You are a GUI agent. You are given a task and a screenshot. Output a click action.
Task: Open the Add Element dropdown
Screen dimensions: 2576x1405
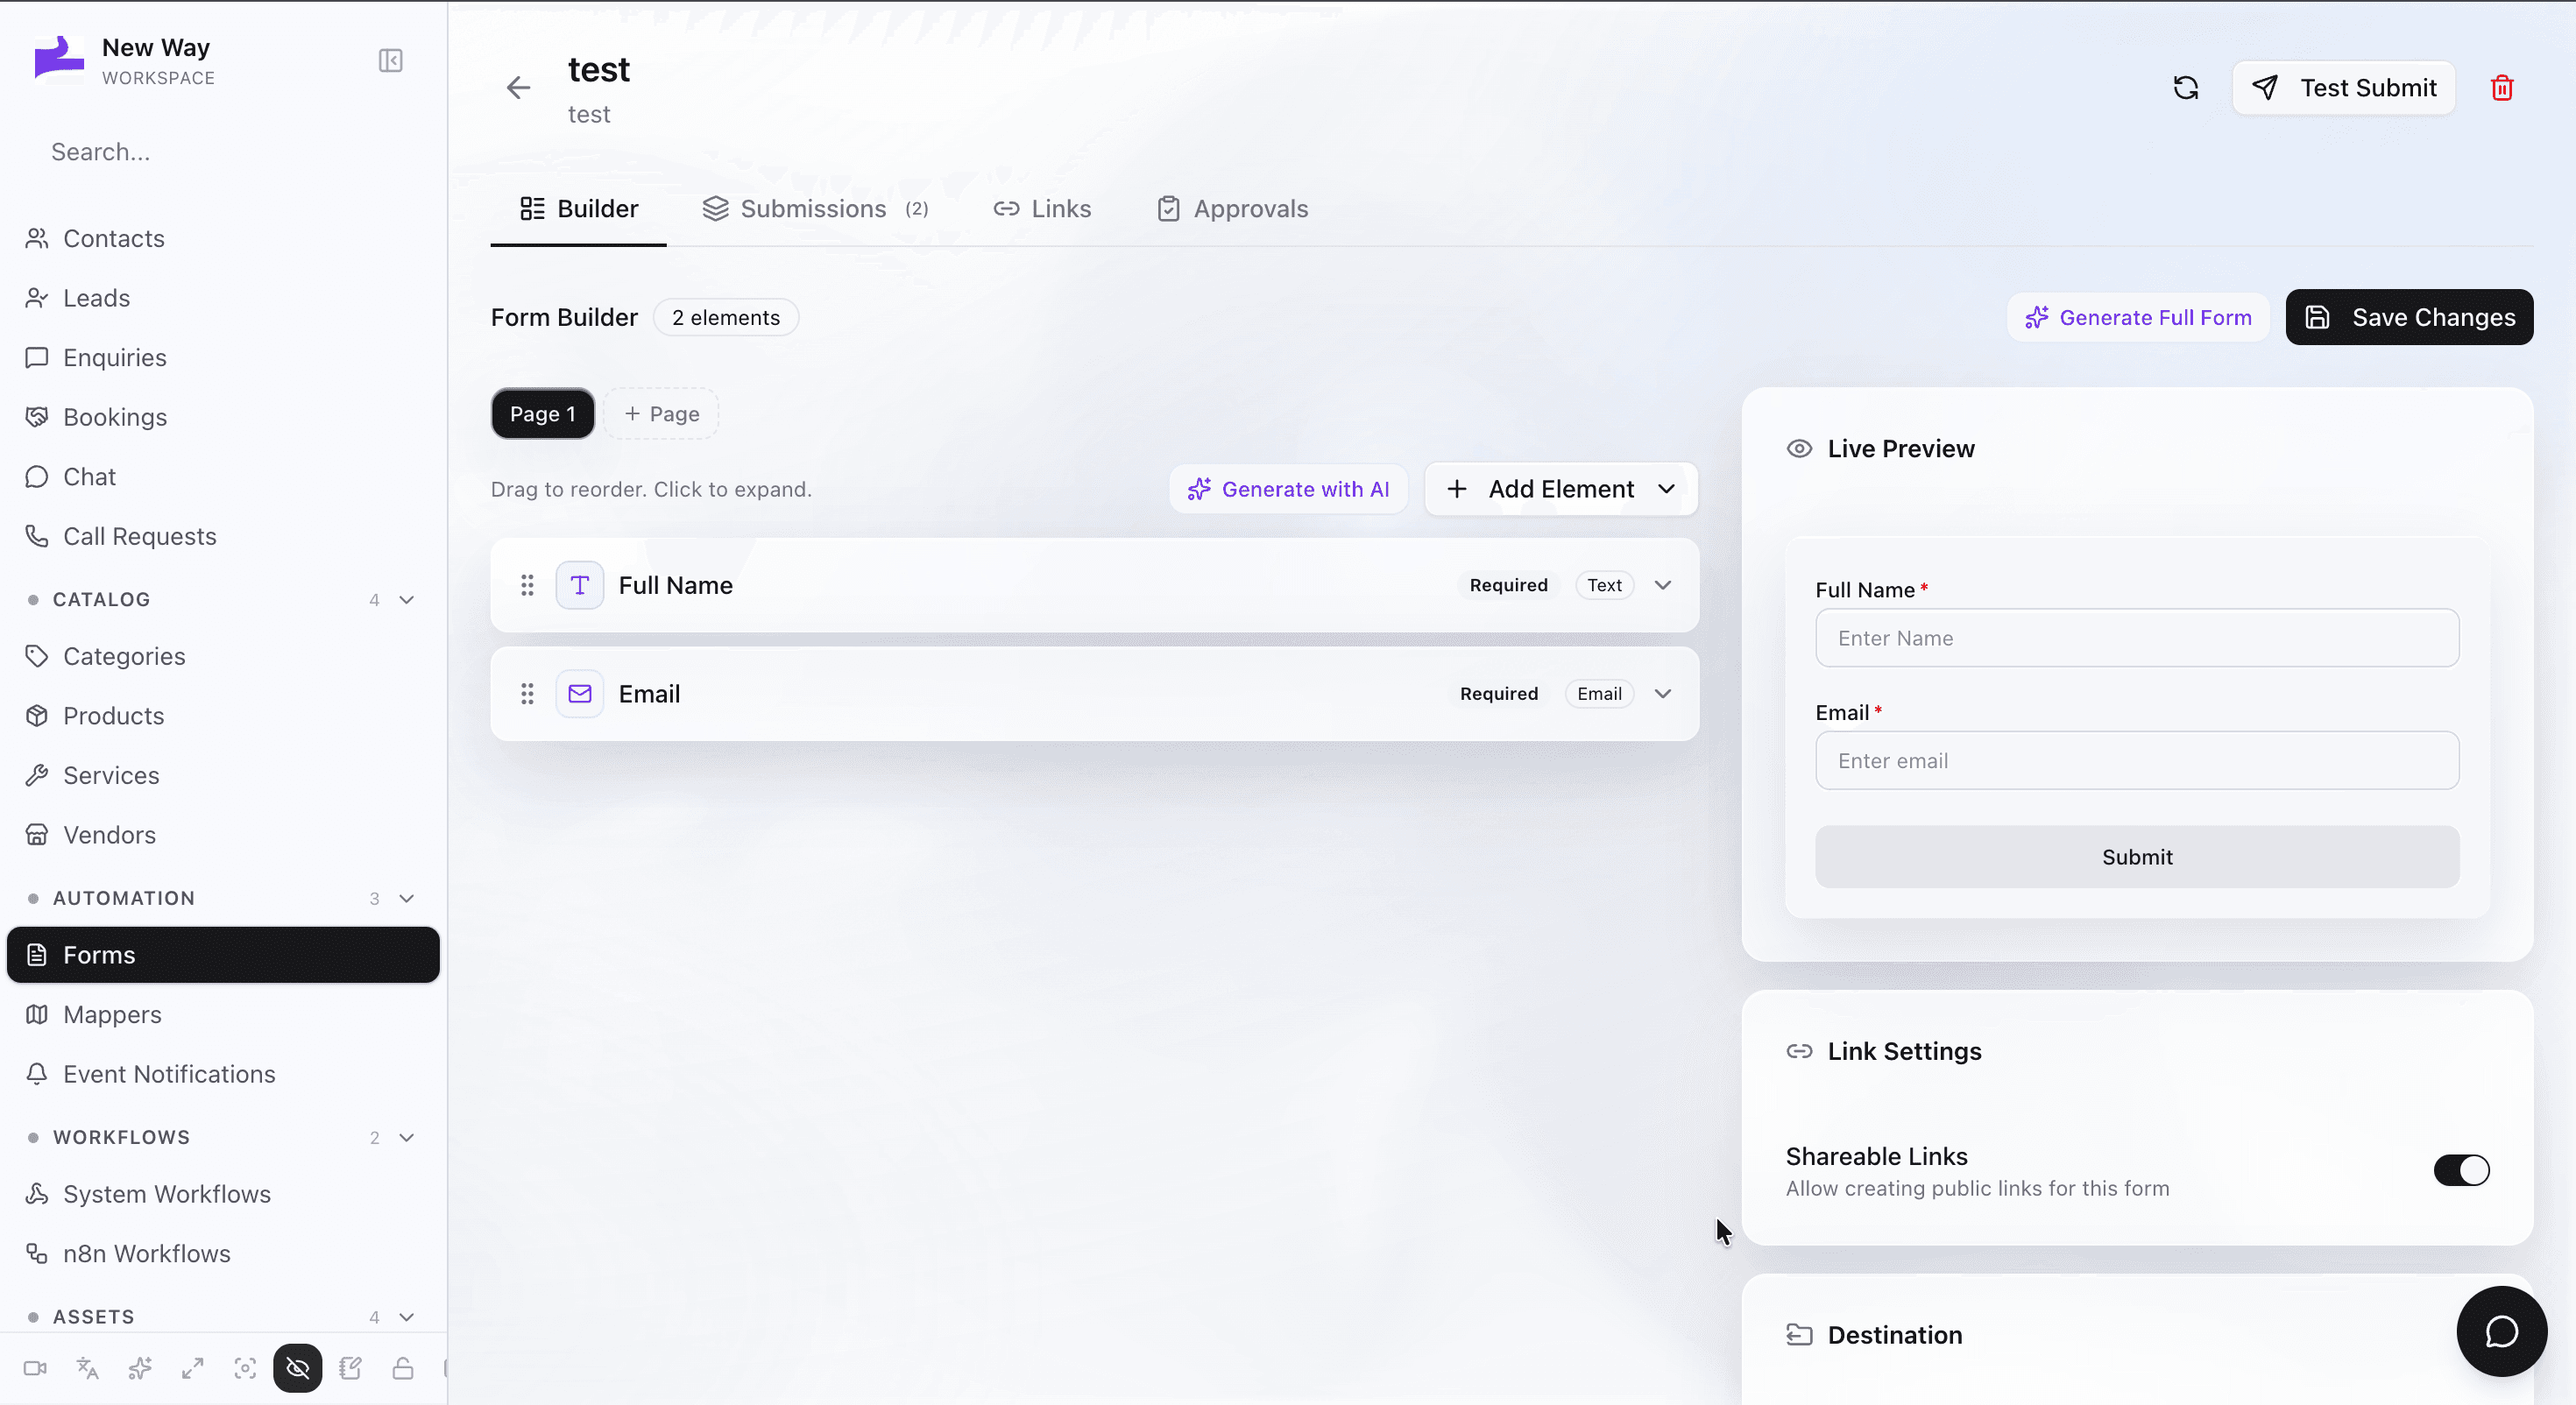[1560, 489]
